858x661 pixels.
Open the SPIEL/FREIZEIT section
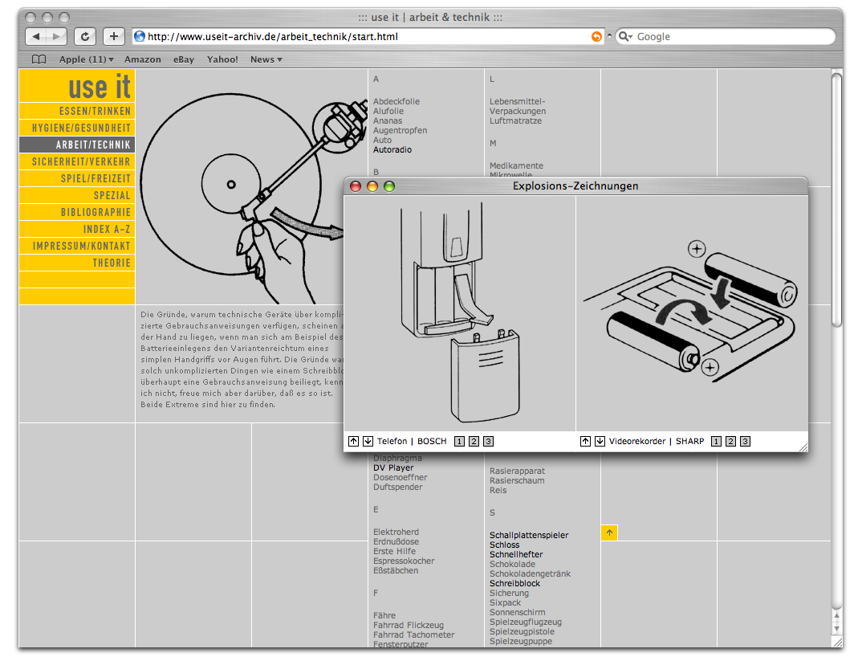pos(77,178)
